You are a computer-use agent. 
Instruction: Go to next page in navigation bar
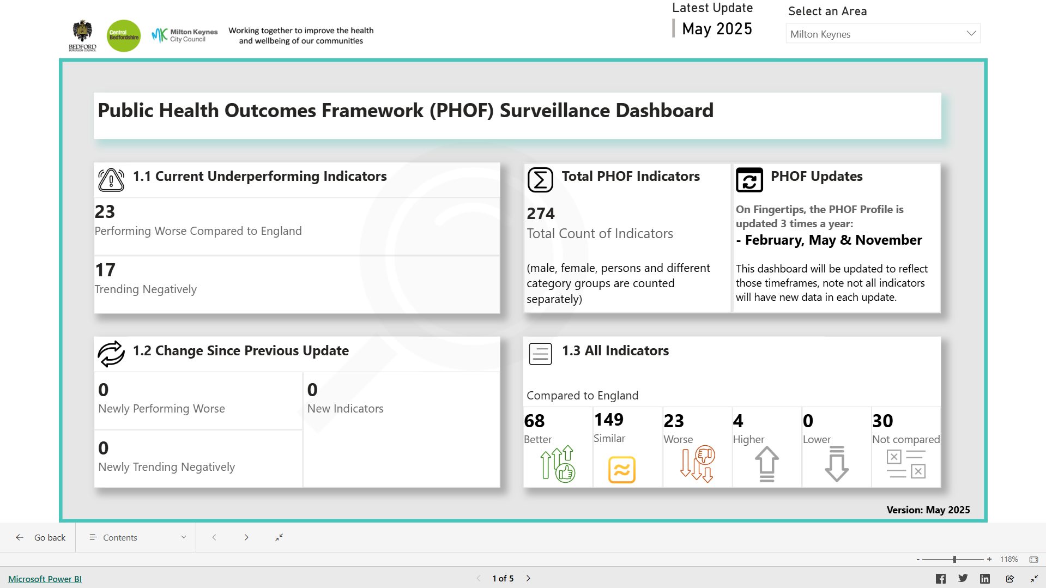tap(246, 537)
